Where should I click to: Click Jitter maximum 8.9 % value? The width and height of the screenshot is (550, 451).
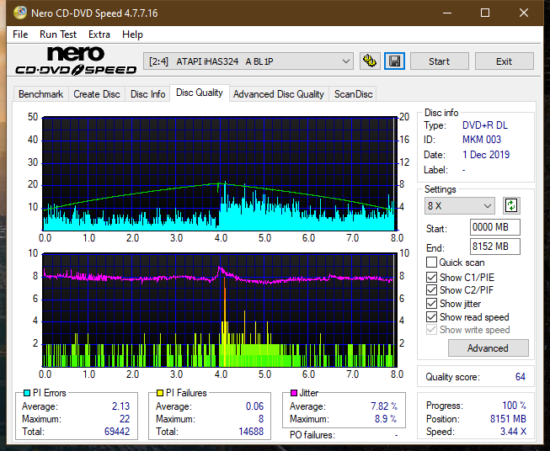click(x=386, y=419)
